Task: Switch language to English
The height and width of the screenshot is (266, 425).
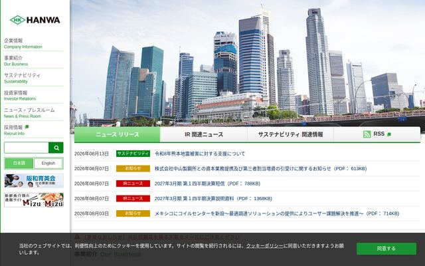Action: 48,163
